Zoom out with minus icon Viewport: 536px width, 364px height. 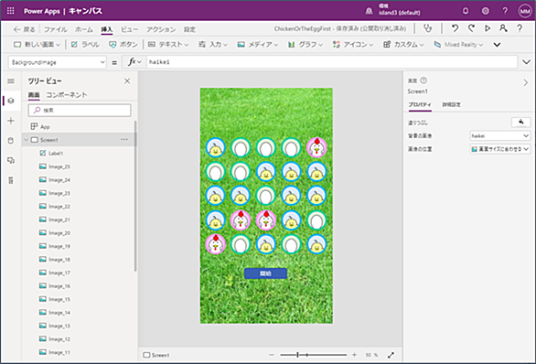(272, 355)
